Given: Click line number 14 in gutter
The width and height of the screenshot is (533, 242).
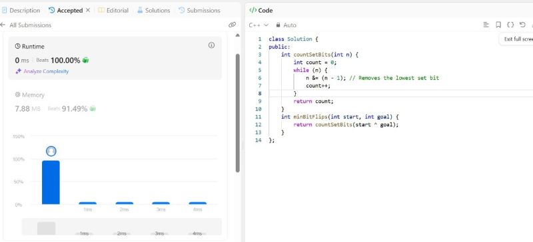Looking at the screenshot, I should click(x=259, y=140).
